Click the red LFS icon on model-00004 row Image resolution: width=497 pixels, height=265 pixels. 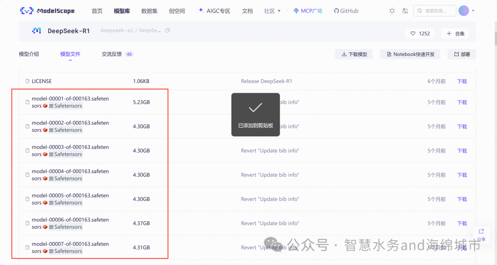coord(45,178)
